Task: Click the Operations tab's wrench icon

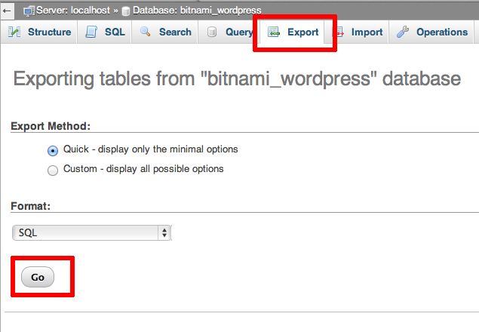Action: click(403, 32)
